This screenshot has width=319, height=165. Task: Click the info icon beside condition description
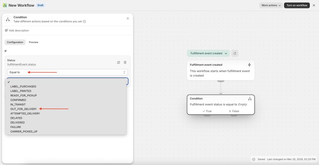[x=84, y=22]
